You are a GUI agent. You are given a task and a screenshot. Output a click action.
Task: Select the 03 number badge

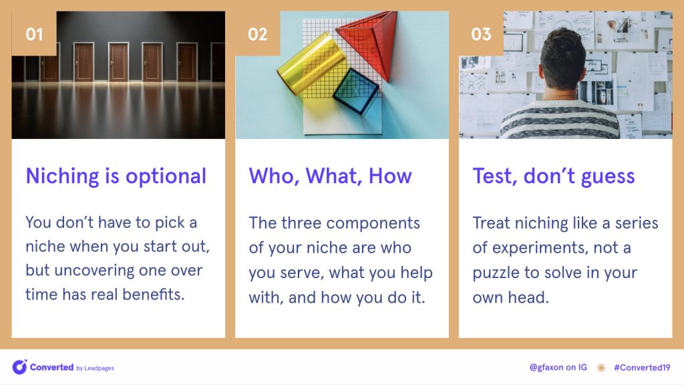[481, 33]
